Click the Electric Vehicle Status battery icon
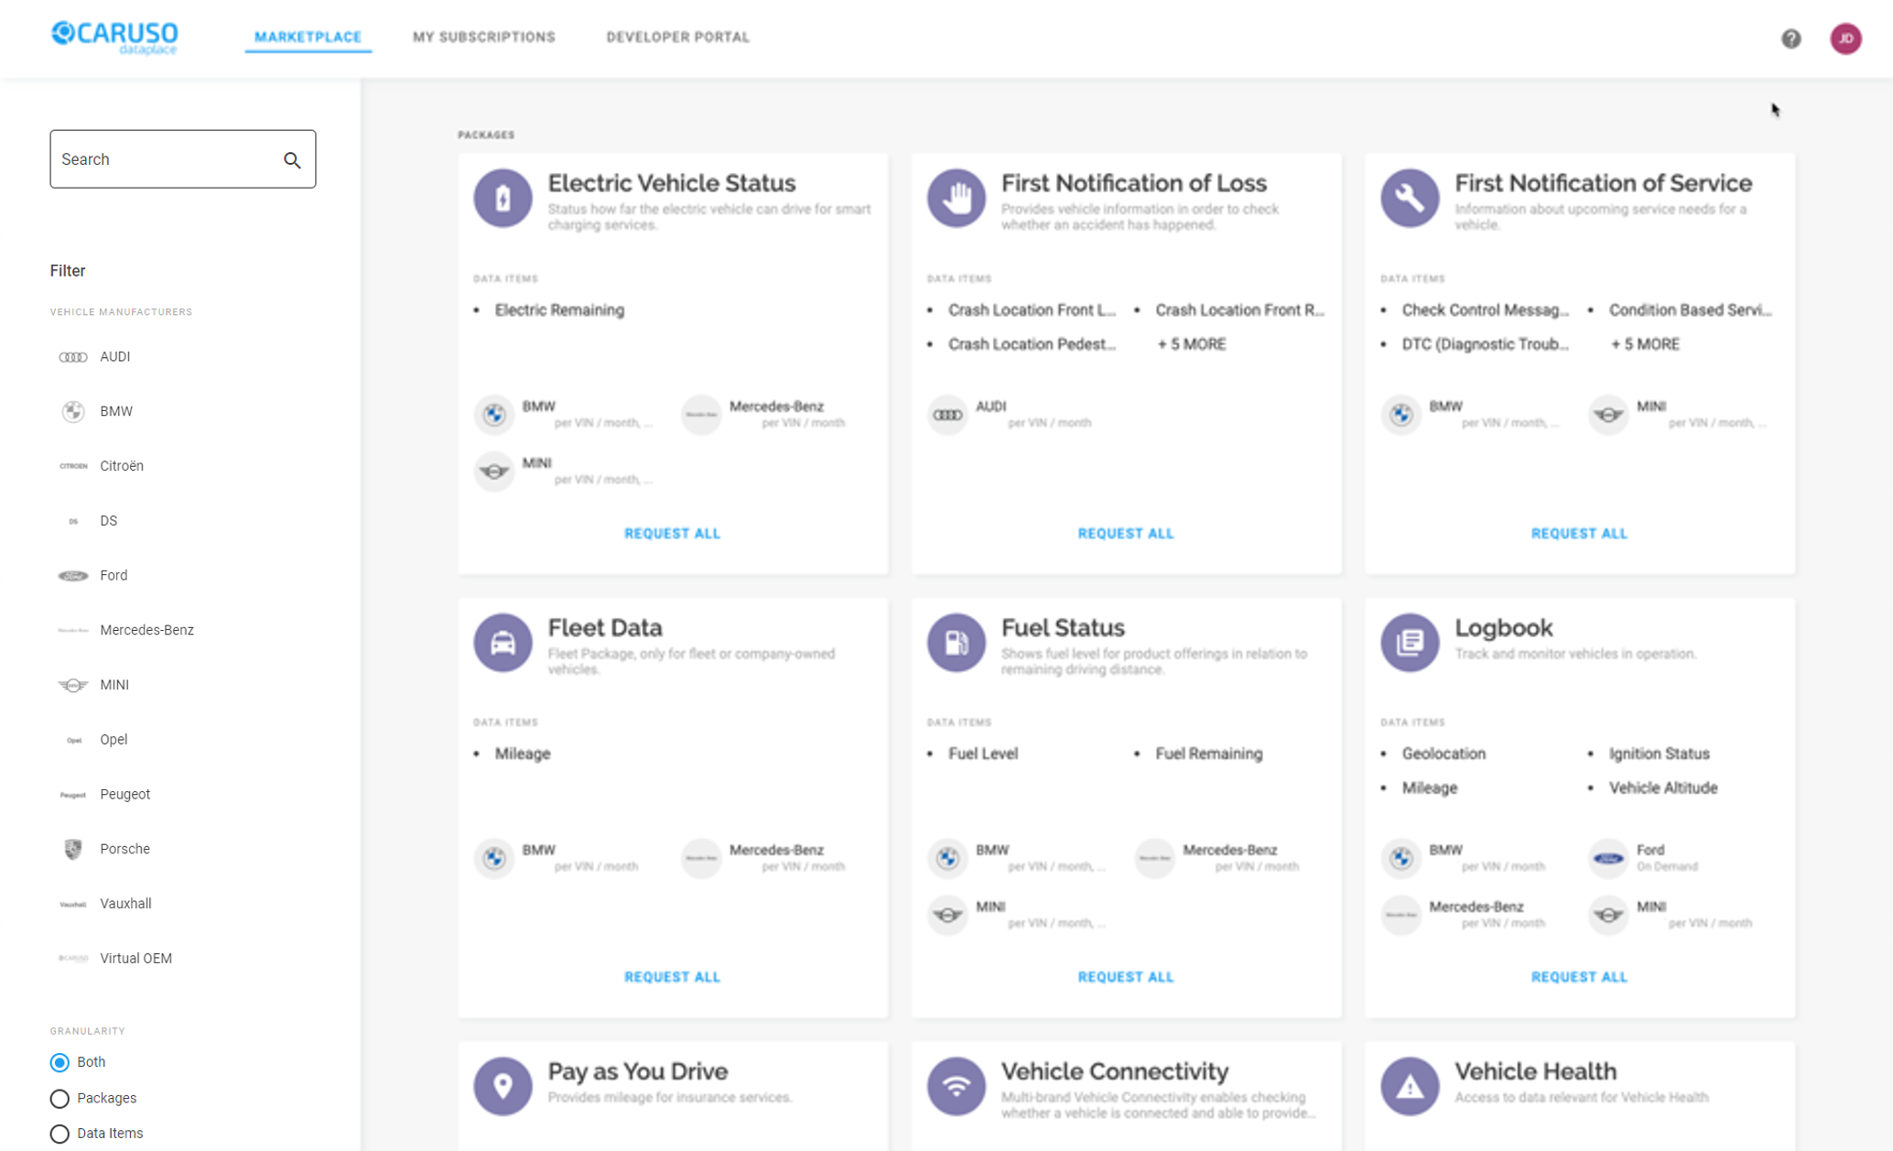The width and height of the screenshot is (1893, 1151). [503, 198]
